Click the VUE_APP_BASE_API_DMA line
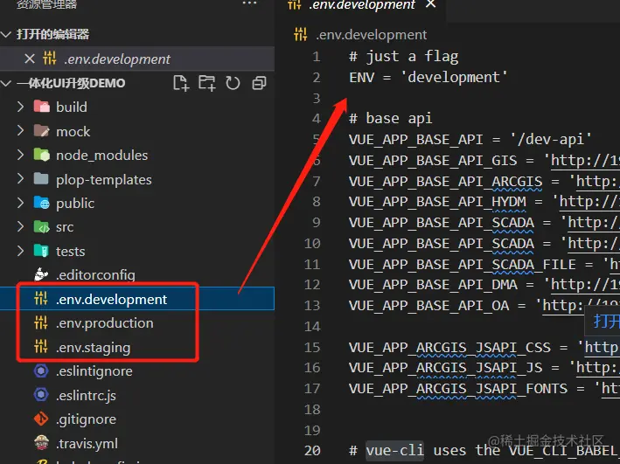 pos(484,285)
